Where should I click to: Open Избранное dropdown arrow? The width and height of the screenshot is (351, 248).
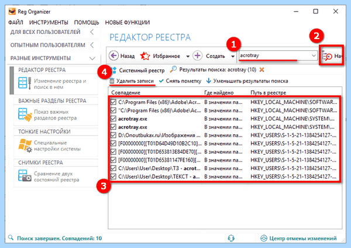pos(188,56)
